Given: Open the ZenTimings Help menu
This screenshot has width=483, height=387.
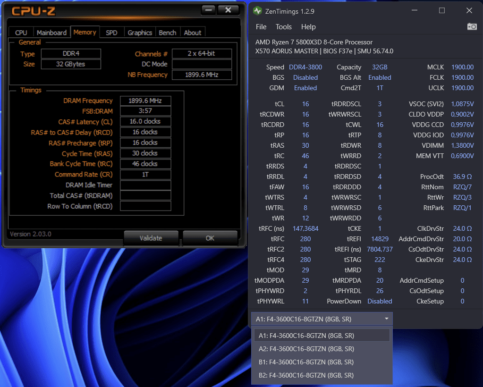Looking at the screenshot, I should 308,27.
